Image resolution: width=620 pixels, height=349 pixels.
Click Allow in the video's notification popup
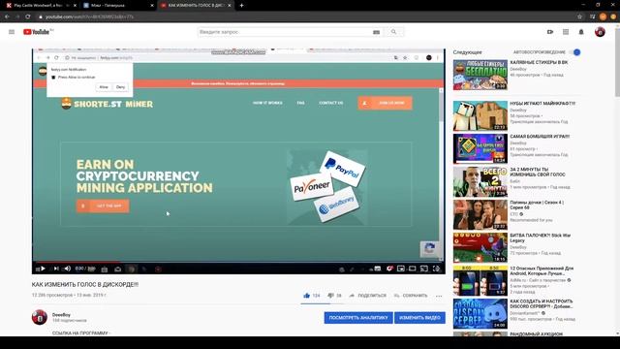(x=104, y=86)
